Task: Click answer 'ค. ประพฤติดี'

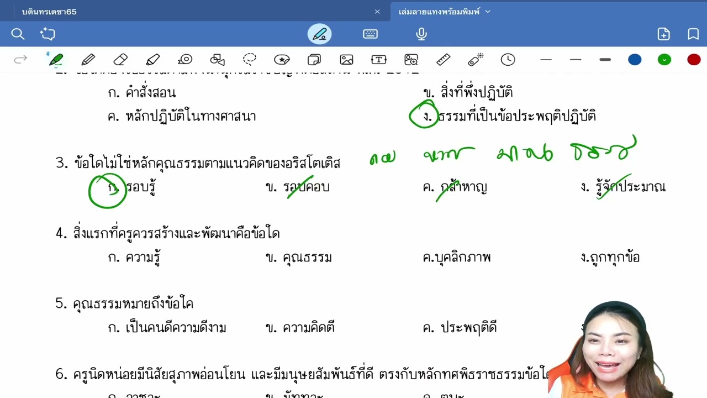Action: point(460,328)
